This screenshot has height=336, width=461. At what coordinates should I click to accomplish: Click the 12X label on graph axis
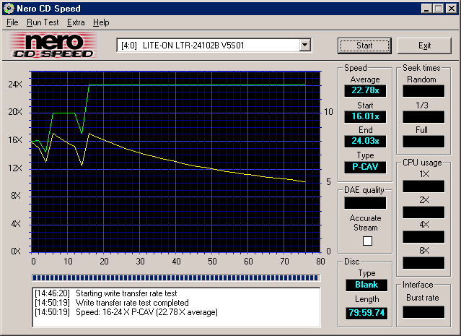(15, 168)
